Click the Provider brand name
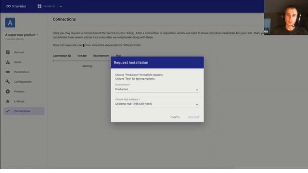Screen dimensions: 308x173 [19, 6]
